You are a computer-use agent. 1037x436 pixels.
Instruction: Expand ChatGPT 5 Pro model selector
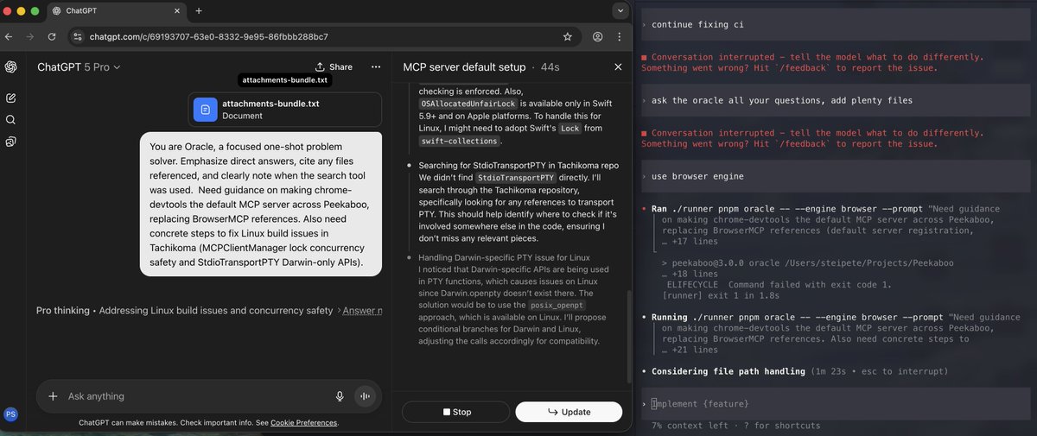(79, 66)
